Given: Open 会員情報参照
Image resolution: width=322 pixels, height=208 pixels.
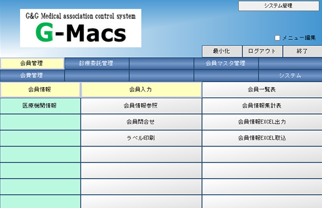Looking at the screenshot, I should pos(141,106).
